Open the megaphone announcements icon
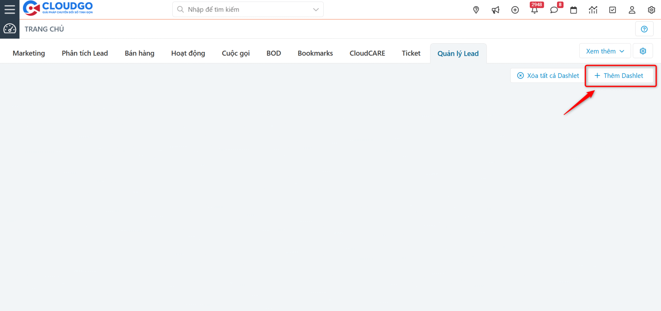The width and height of the screenshot is (661, 311). click(495, 10)
